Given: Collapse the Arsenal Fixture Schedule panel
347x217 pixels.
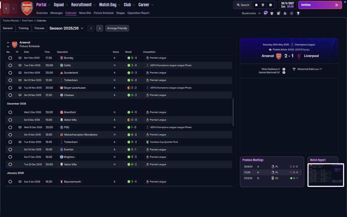Looking at the screenshot, I should (x=8, y=43).
